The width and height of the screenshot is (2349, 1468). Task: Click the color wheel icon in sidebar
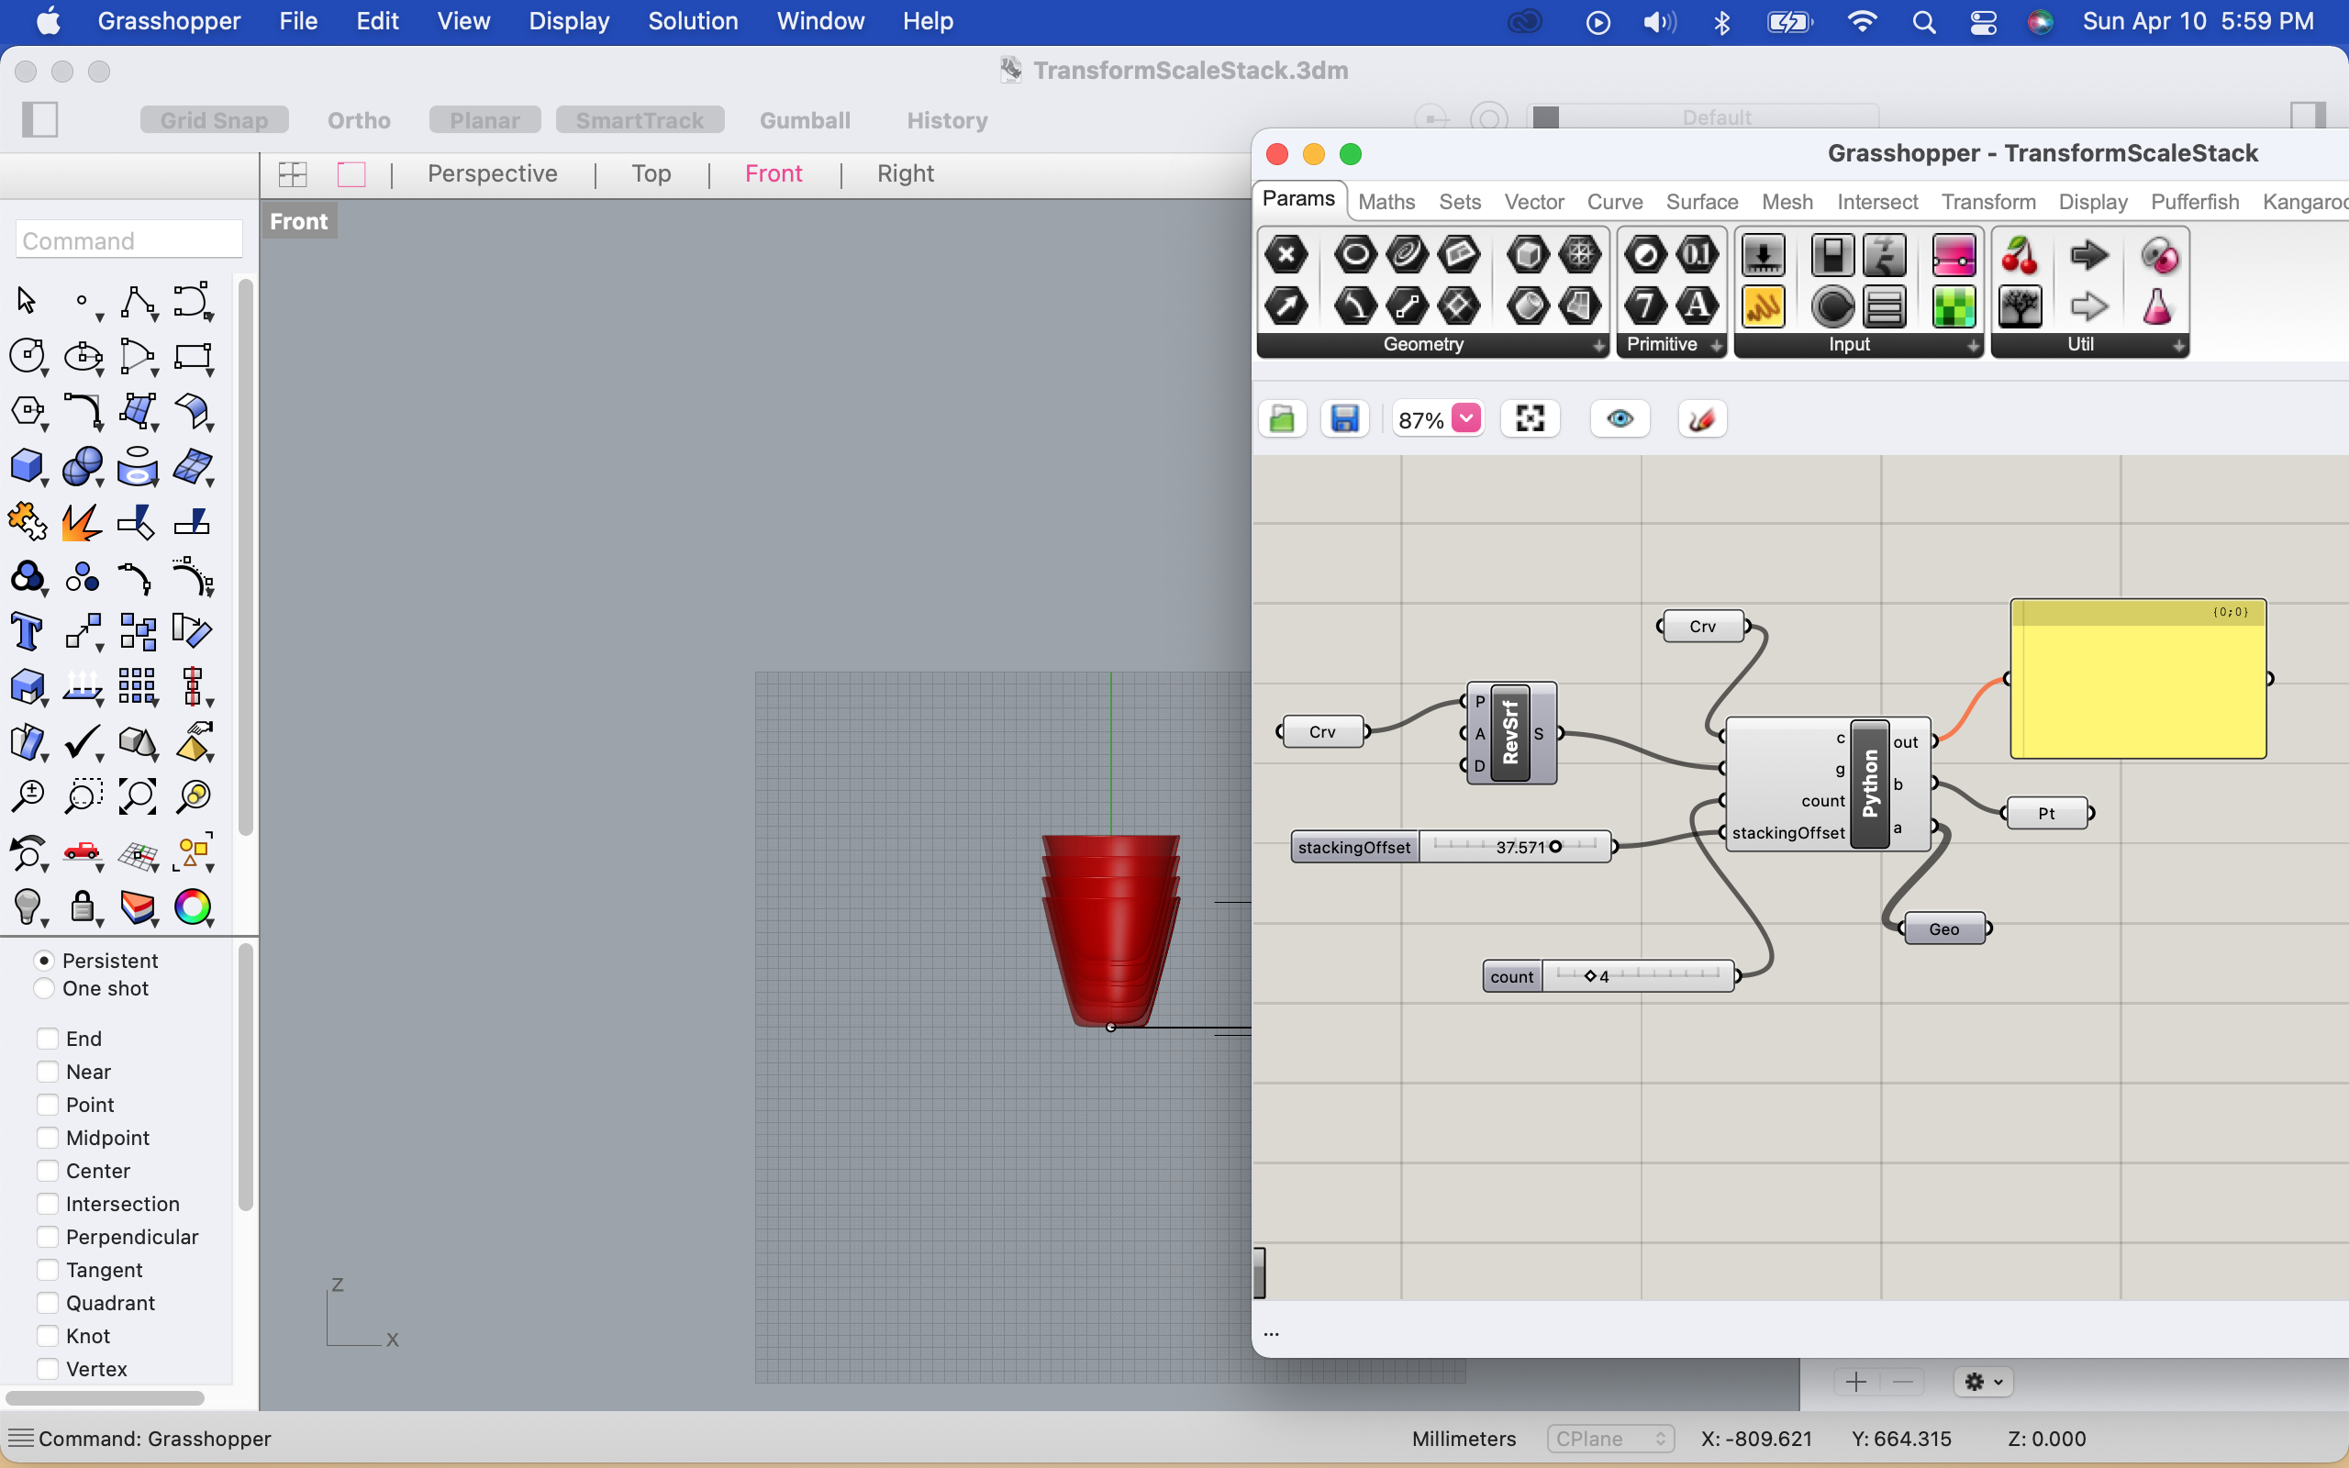tap(192, 907)
